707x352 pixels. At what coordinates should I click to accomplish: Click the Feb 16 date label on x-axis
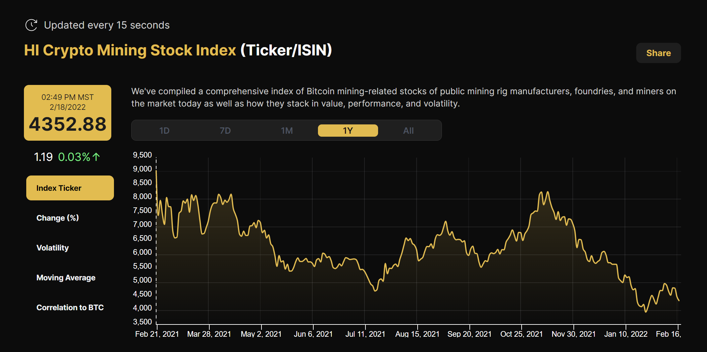pos(668,334)
